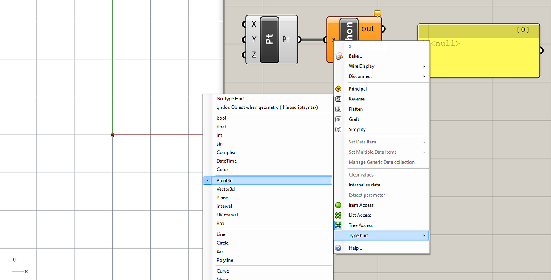
Task: Switch to Tree Access mode
Action: click(x=361, y=225)
